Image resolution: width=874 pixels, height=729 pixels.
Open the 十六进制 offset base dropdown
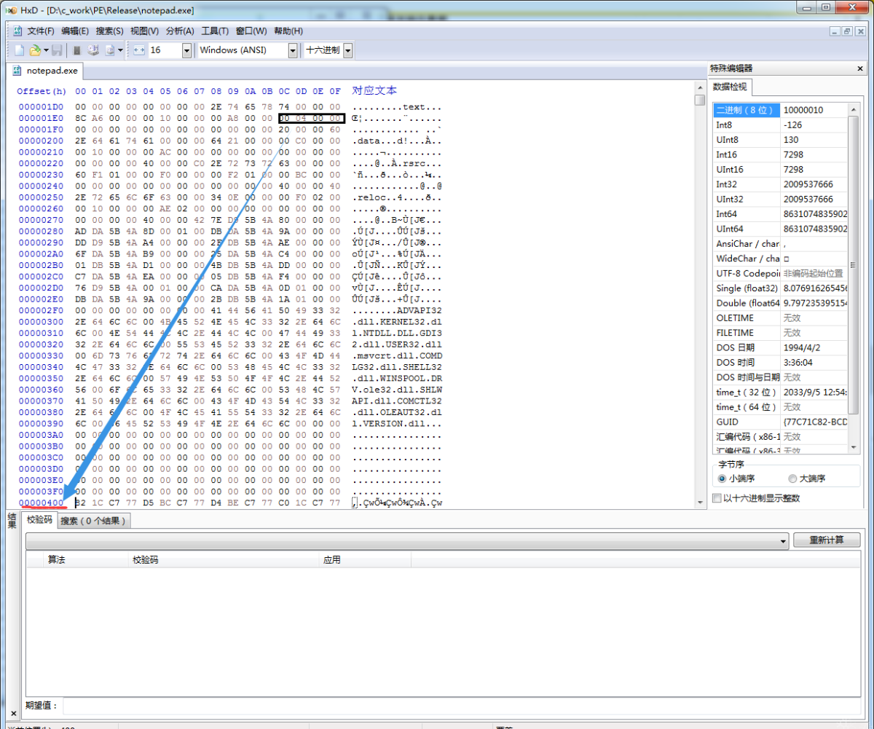(x=348, y=50)
